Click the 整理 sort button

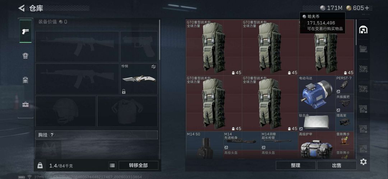[296, 165]
